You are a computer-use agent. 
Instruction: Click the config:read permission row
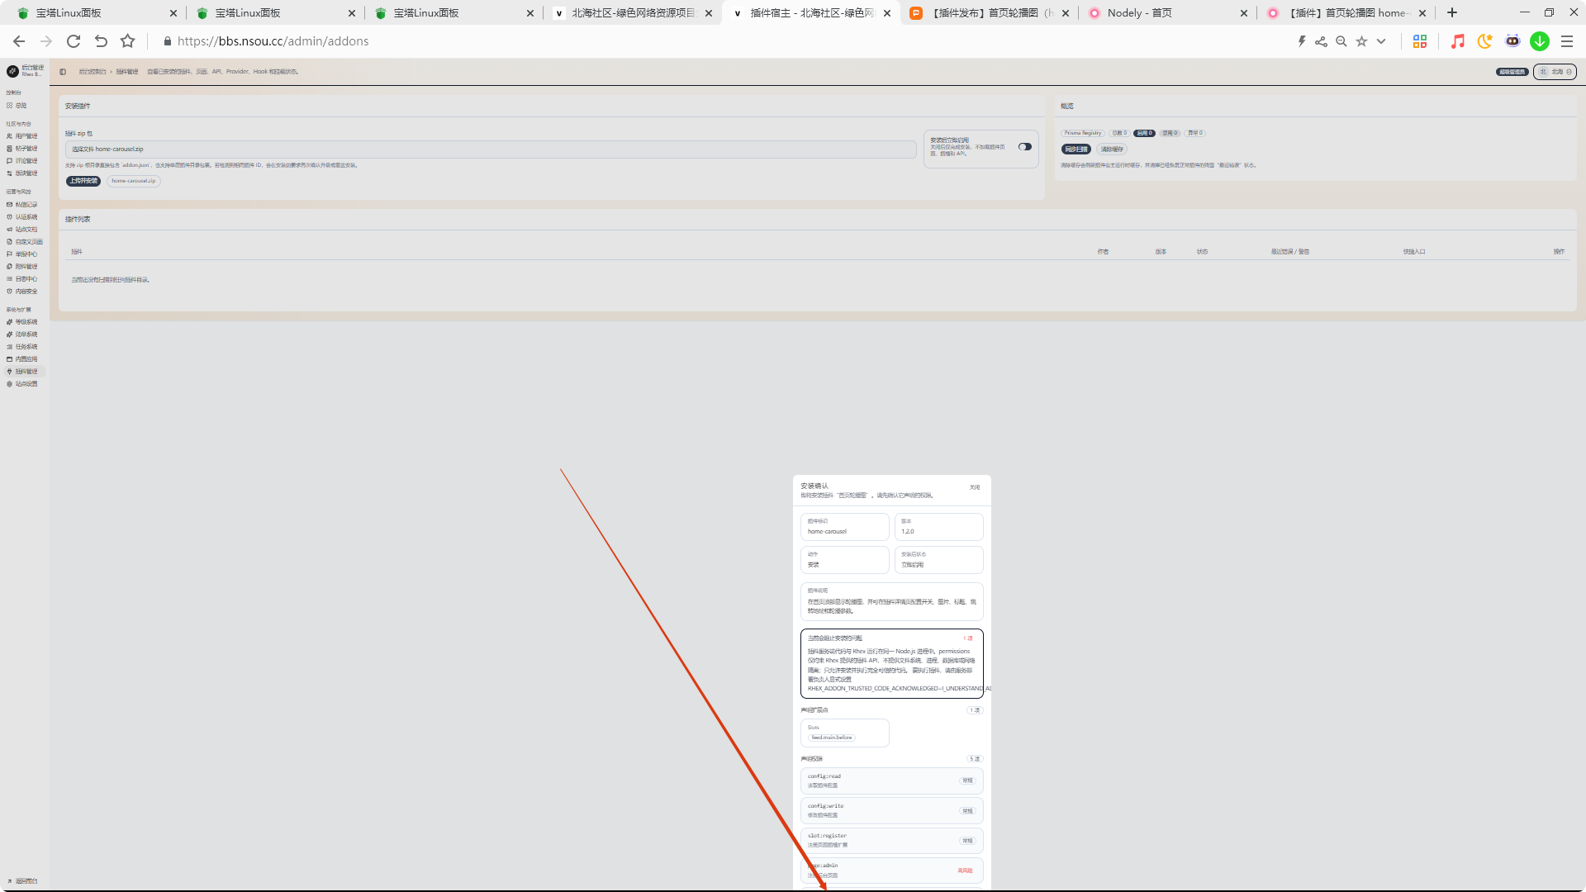(892, 780)
